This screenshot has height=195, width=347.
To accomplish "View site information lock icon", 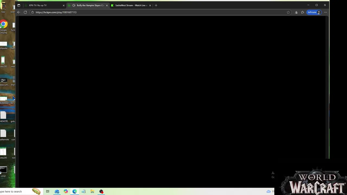I will (x=33, y=12).
